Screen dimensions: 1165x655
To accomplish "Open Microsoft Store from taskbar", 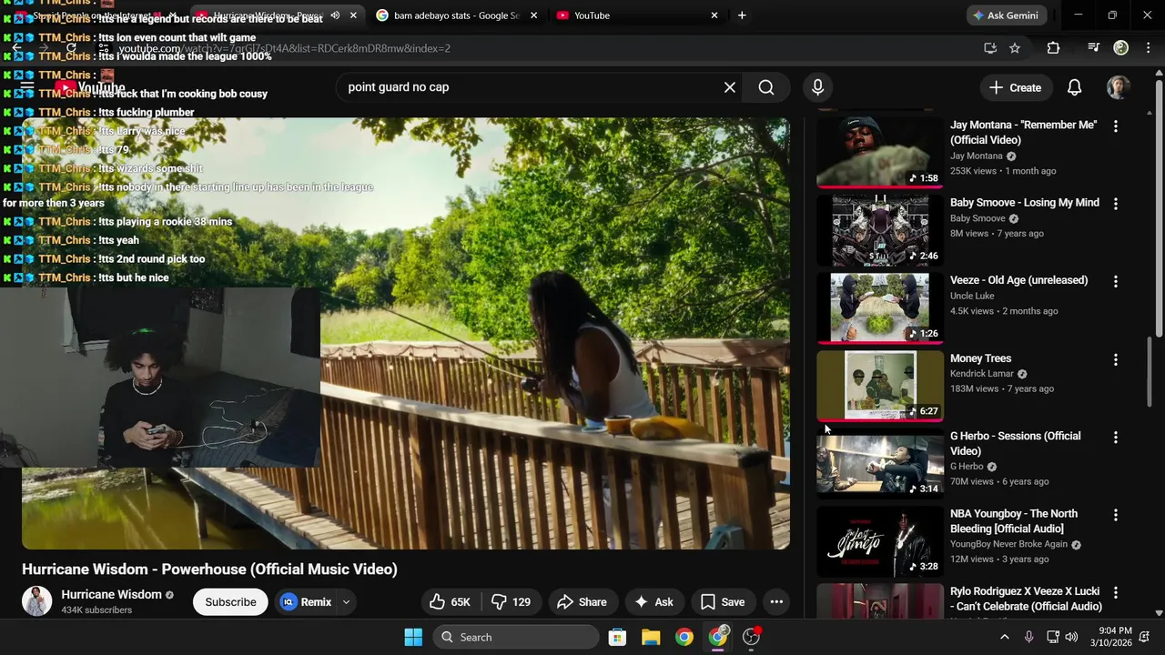I will (617, 637).
